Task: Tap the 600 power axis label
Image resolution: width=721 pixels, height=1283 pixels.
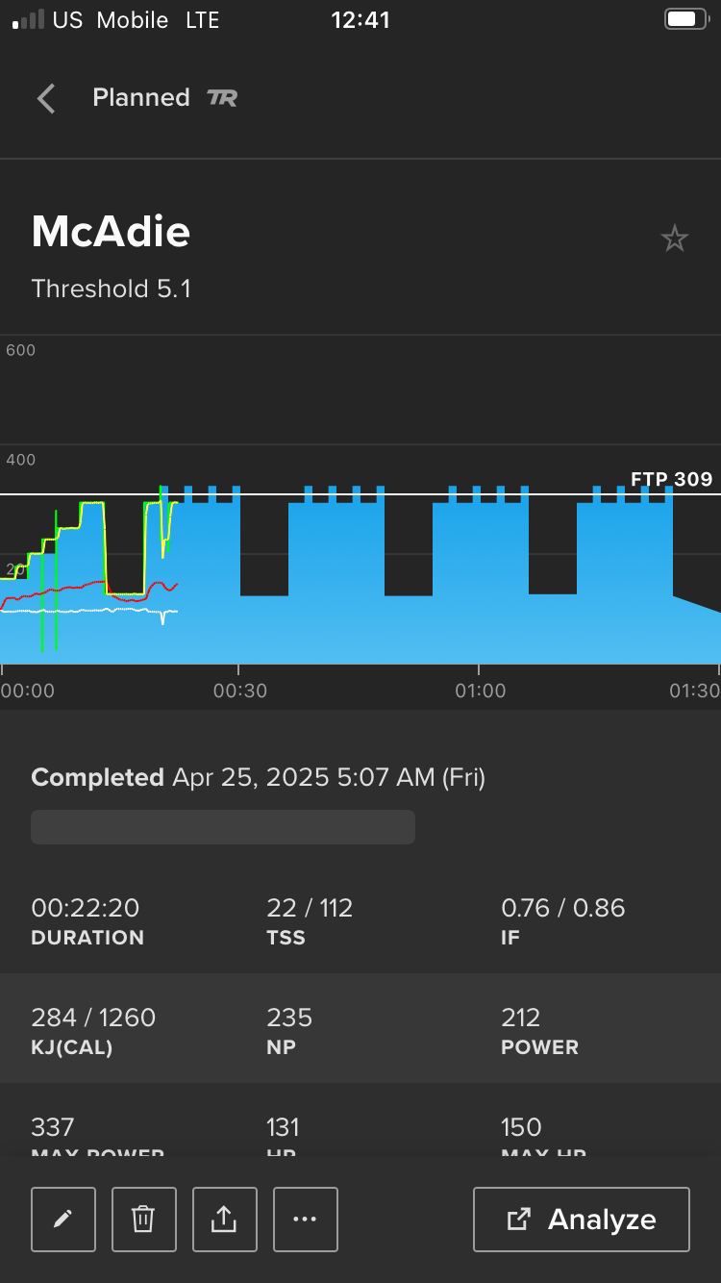Action: tap(20, 350)
